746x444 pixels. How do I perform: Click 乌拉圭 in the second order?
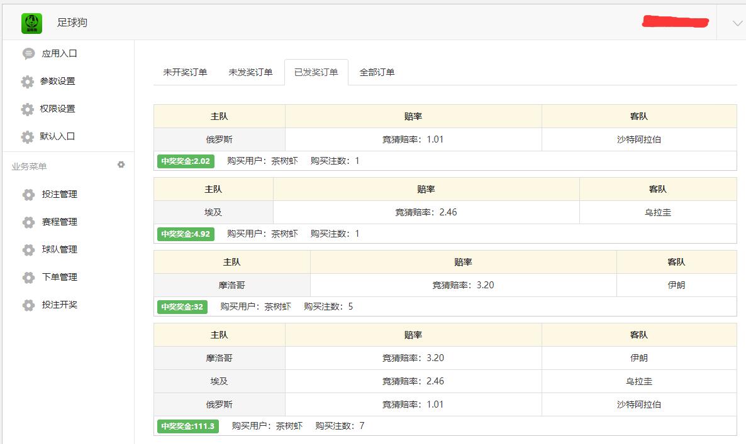(x=658, y=212)
